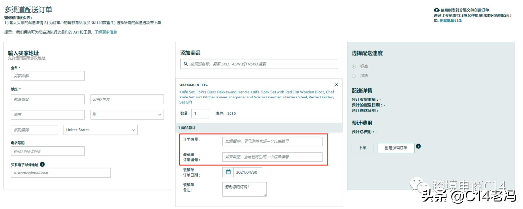Viewport: 523px width, 209px height.
Task: Click the 订单编号 input field
Action: [272, 141]
